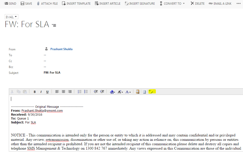Click the highlighted insert signature icon in editor

151,92
